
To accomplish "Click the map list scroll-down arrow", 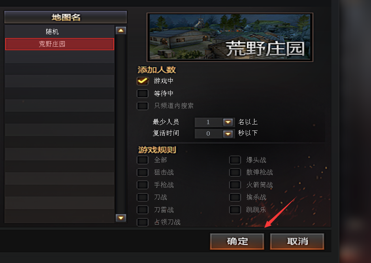I will click(x=121, y=218).
